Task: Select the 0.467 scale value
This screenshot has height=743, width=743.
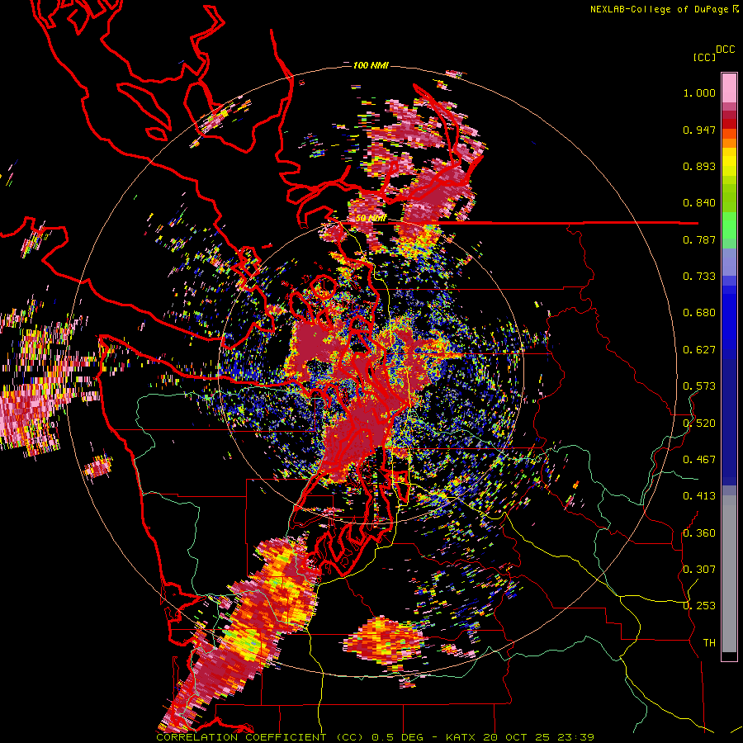Action: click(699, 460)
